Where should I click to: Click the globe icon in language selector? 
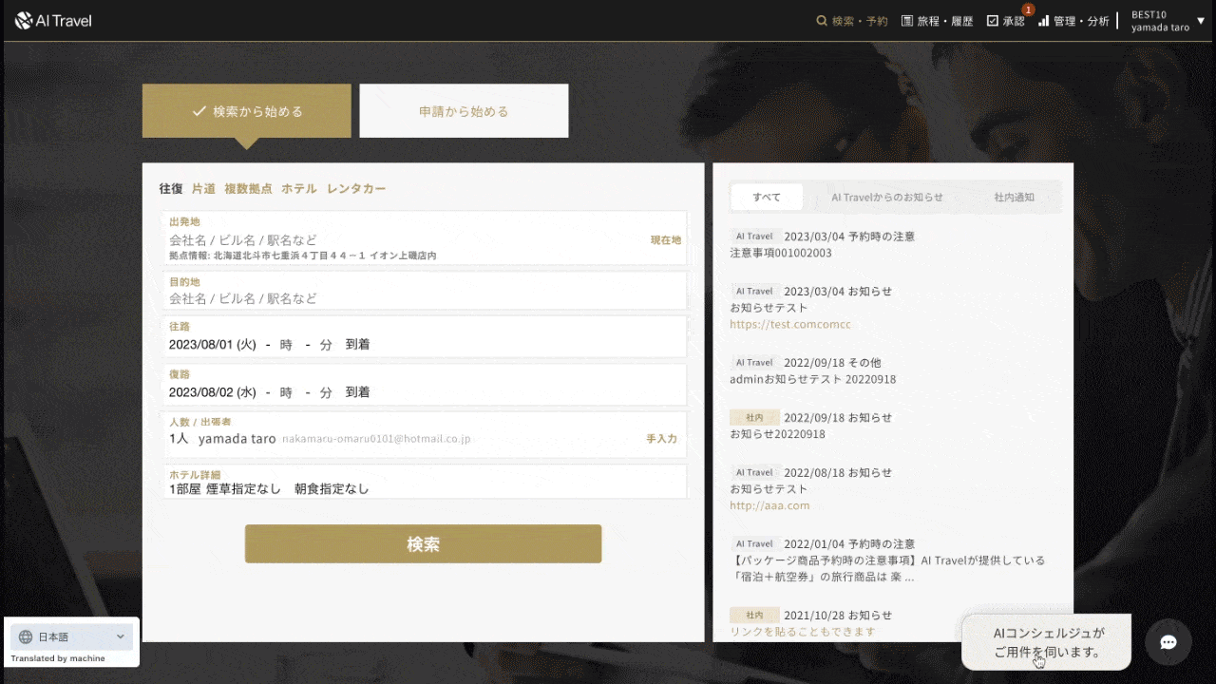(x=26, y=636)
